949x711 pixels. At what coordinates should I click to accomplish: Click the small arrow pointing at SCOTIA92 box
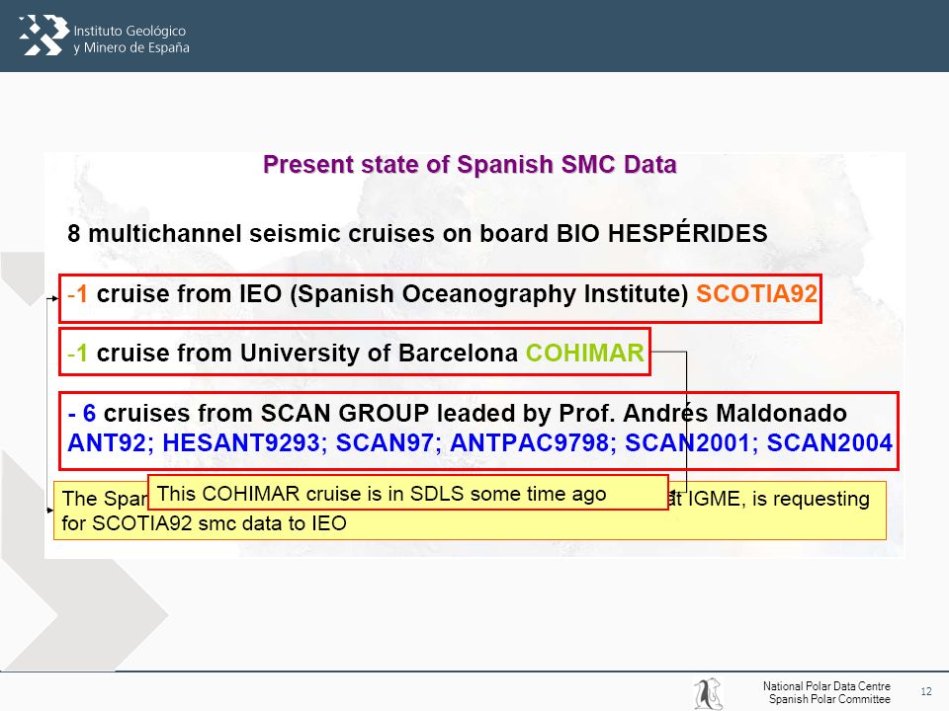tap(52, 298)
